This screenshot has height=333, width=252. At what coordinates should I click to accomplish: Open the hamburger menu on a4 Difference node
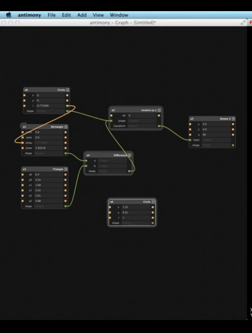point(130,155)
